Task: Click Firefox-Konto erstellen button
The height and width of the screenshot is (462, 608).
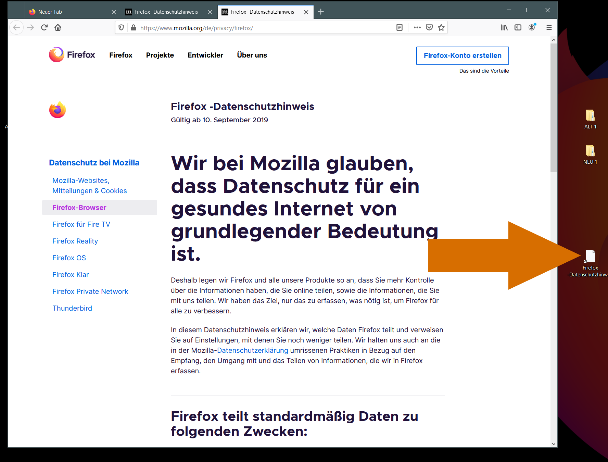Action: point(463,56)
